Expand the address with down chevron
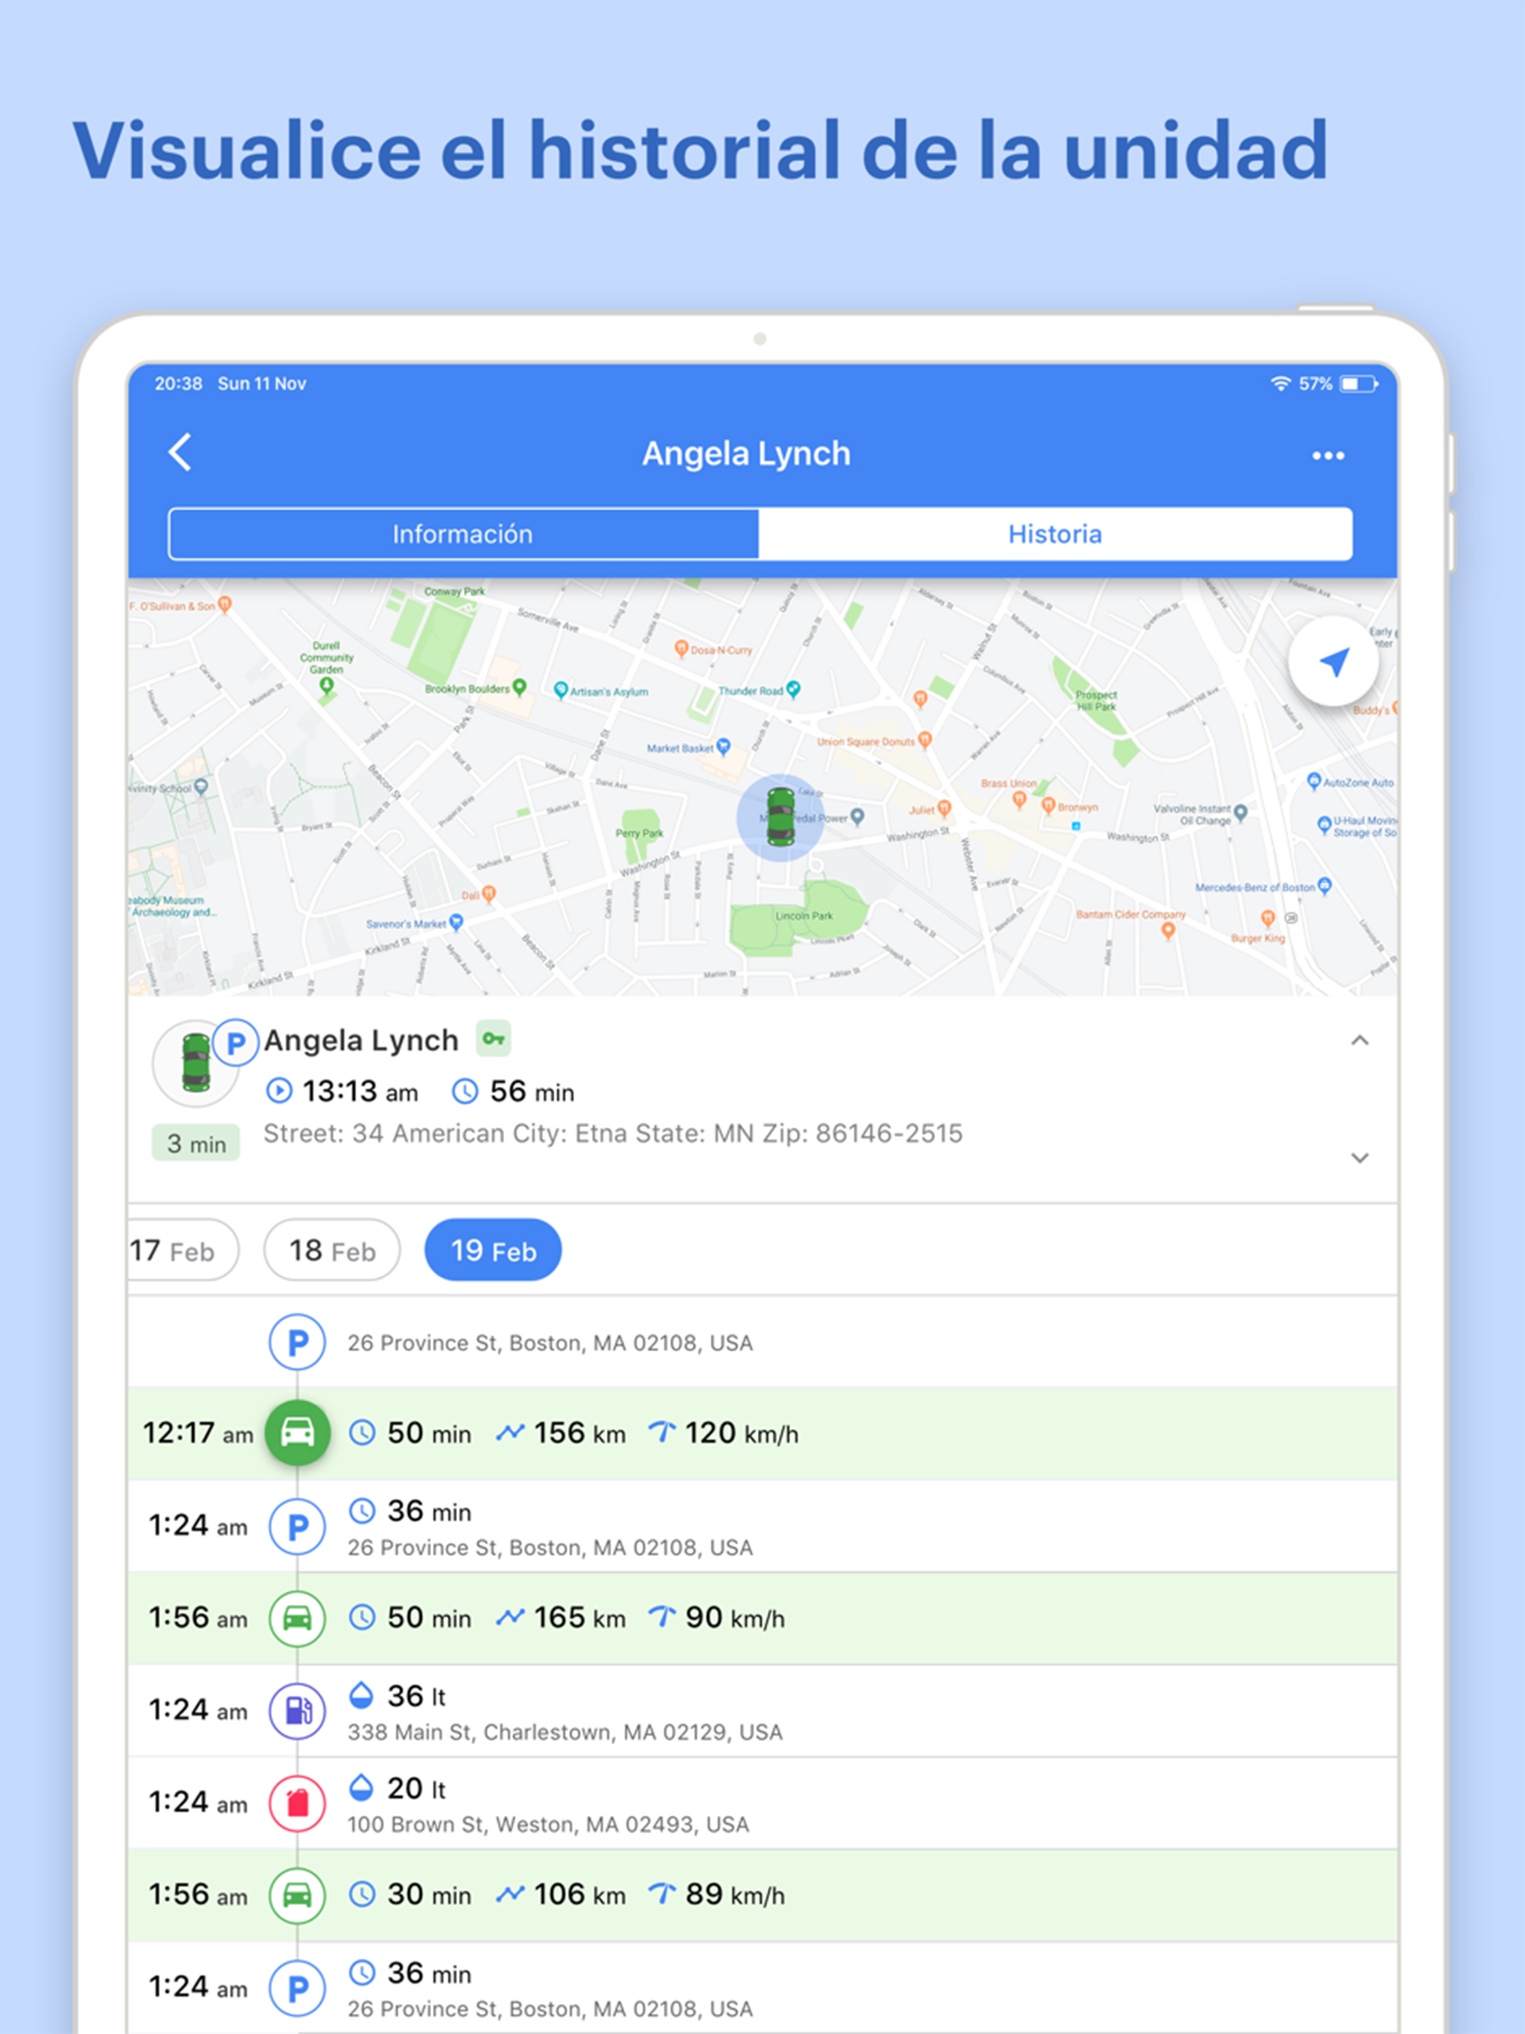This screenshot has height=2034, width=1525. [x=1360, y=1158]
